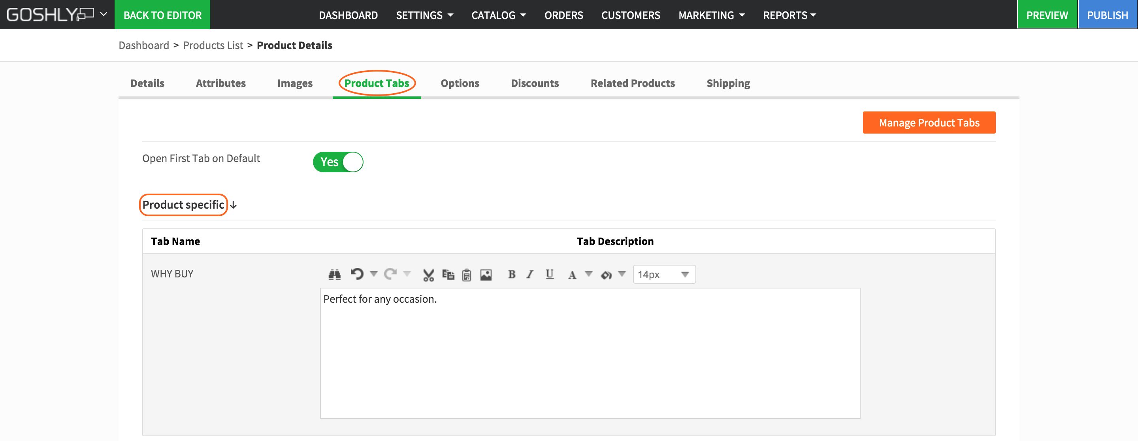Toggle Italic formatting
Image resolution: width=1138 pixels, height=441 pixels.
tap(529, 274)
